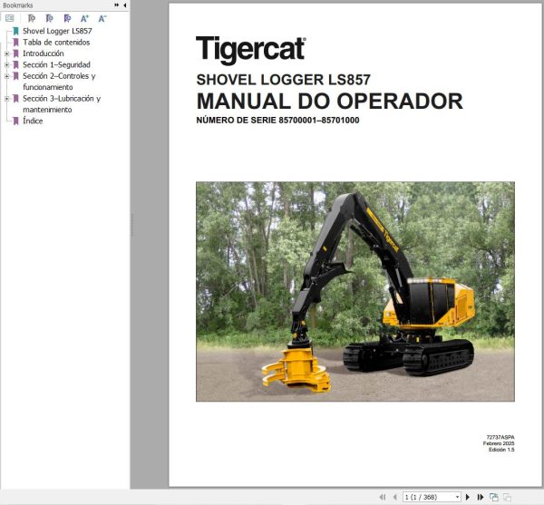Click the panel splitter grip handle

click(131, 225)
